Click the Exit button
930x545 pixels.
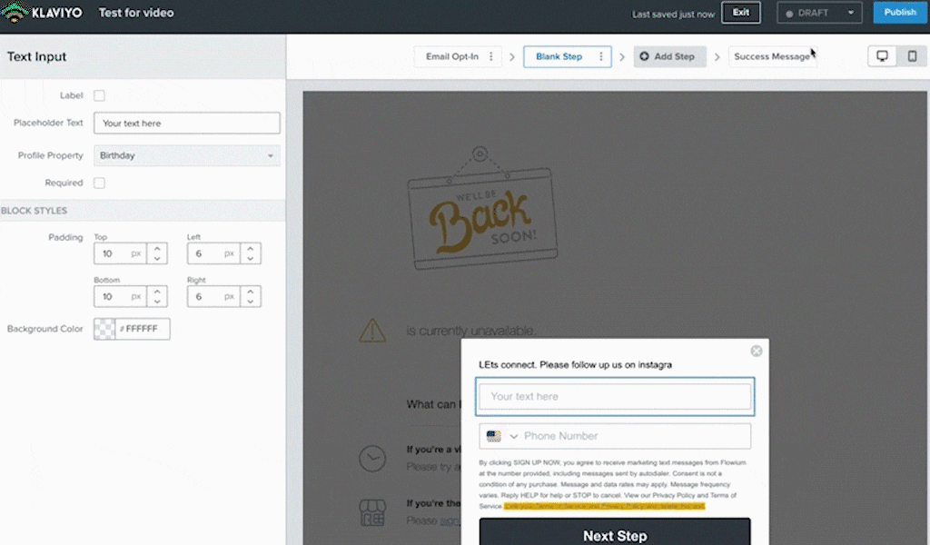(x=741, y=13)
